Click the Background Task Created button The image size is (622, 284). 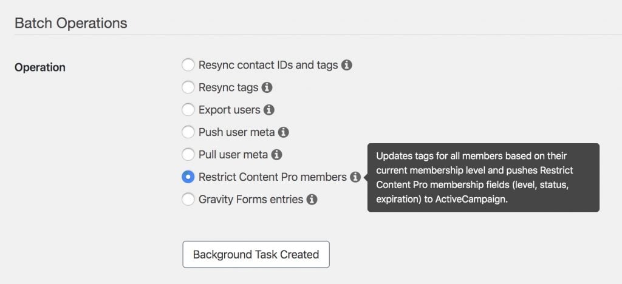point(256,254)
